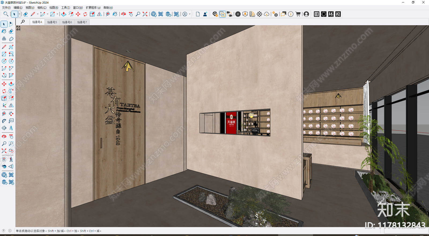
Task: Click the orange chat bubbles icon
Action: (283, 14)
